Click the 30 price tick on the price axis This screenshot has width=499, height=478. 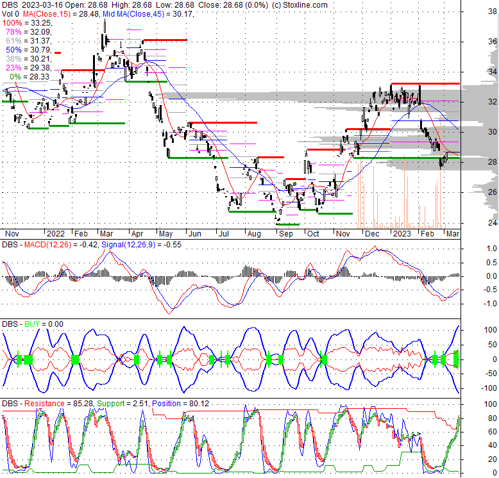coord(493,131)
